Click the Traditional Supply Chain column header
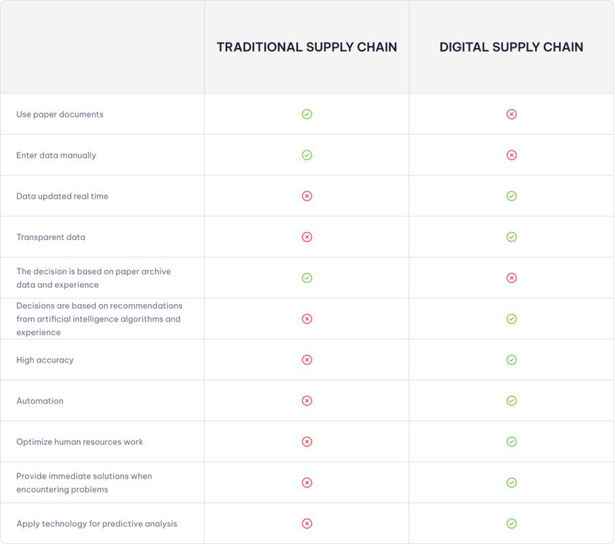 coord(307,47)
